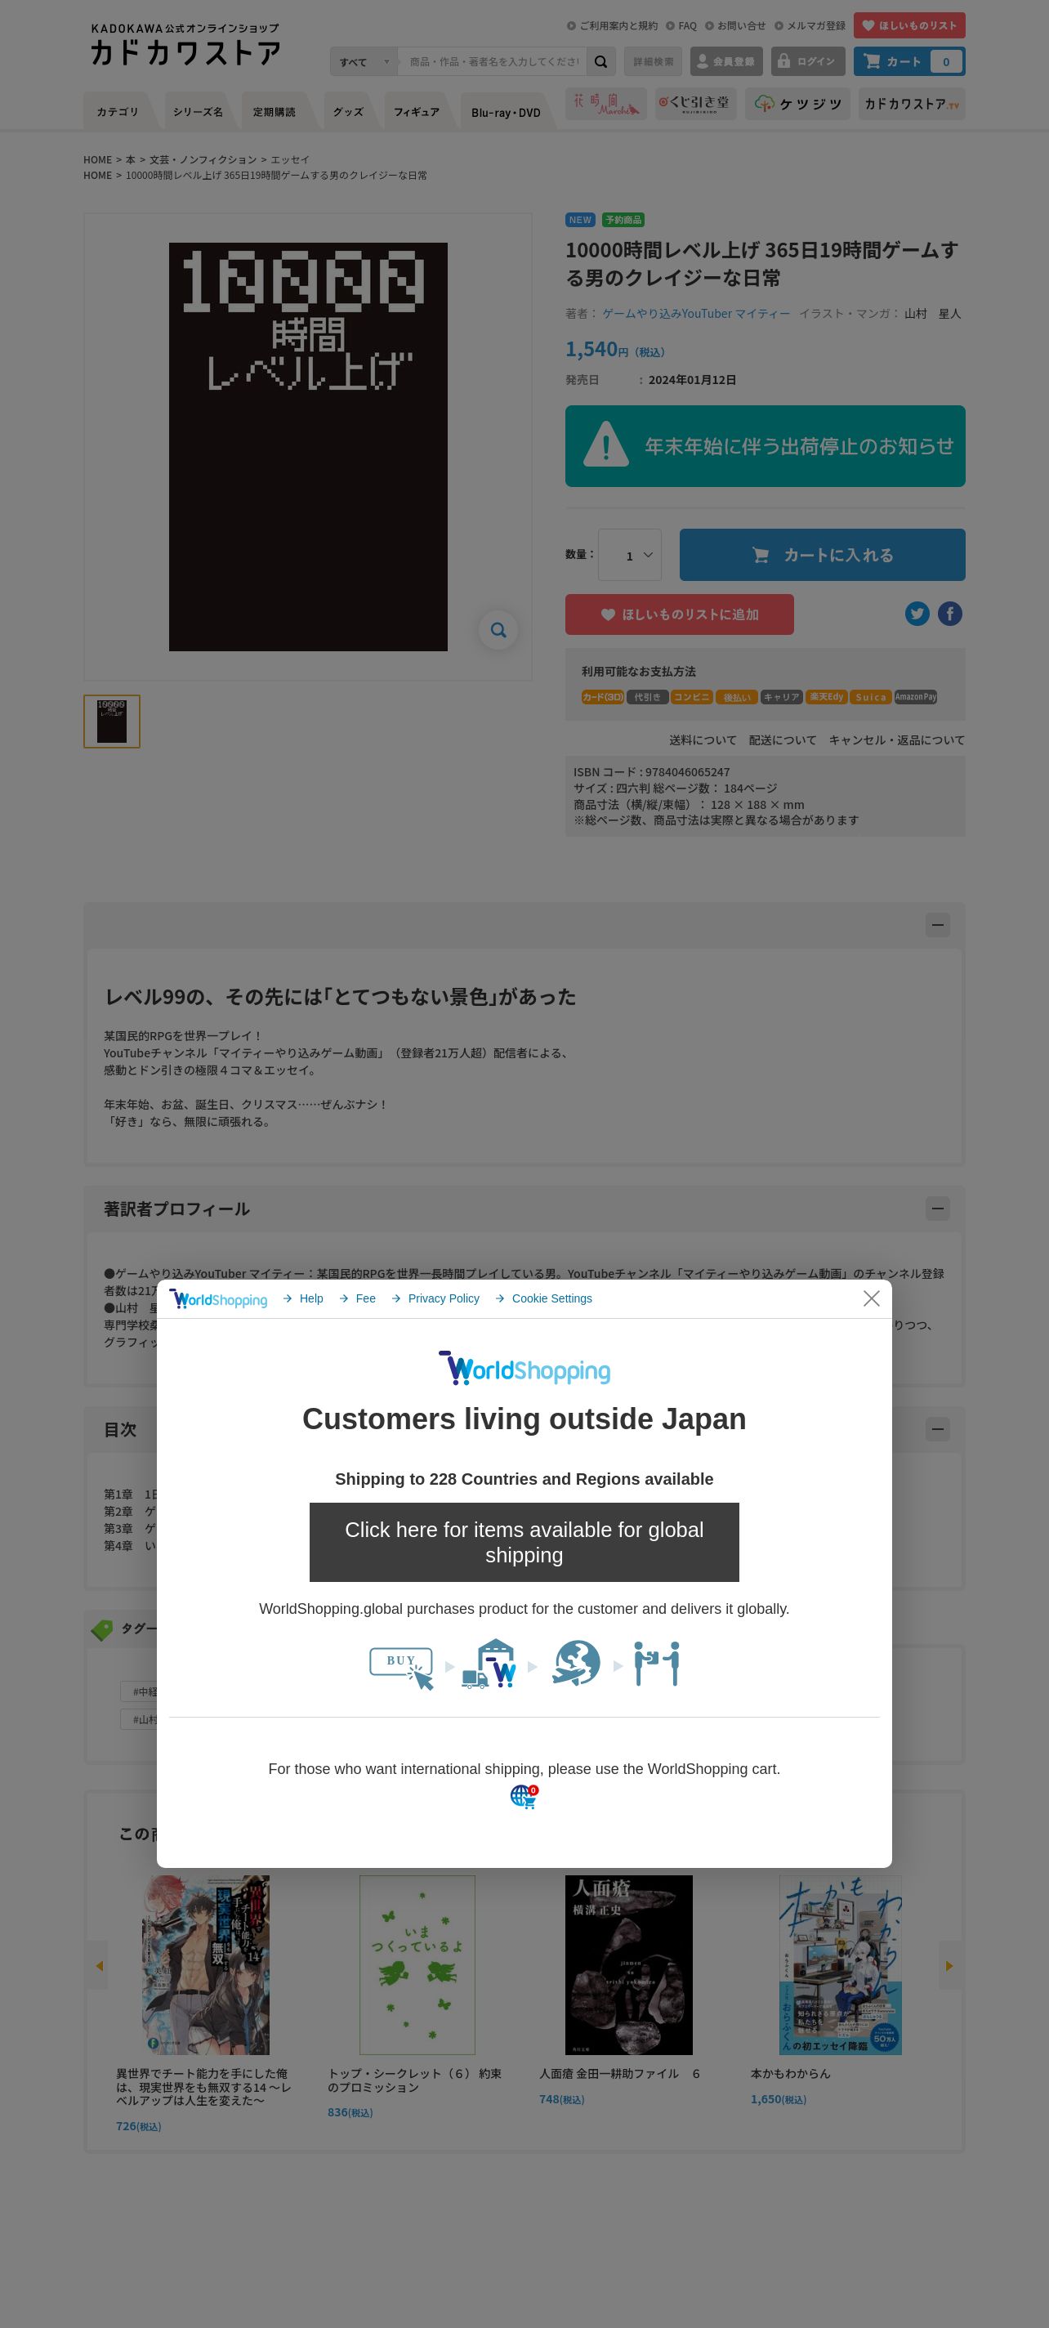Open the Privacy Policy link
This screenshot has height=2328, width=1049.
(435, 1298)
